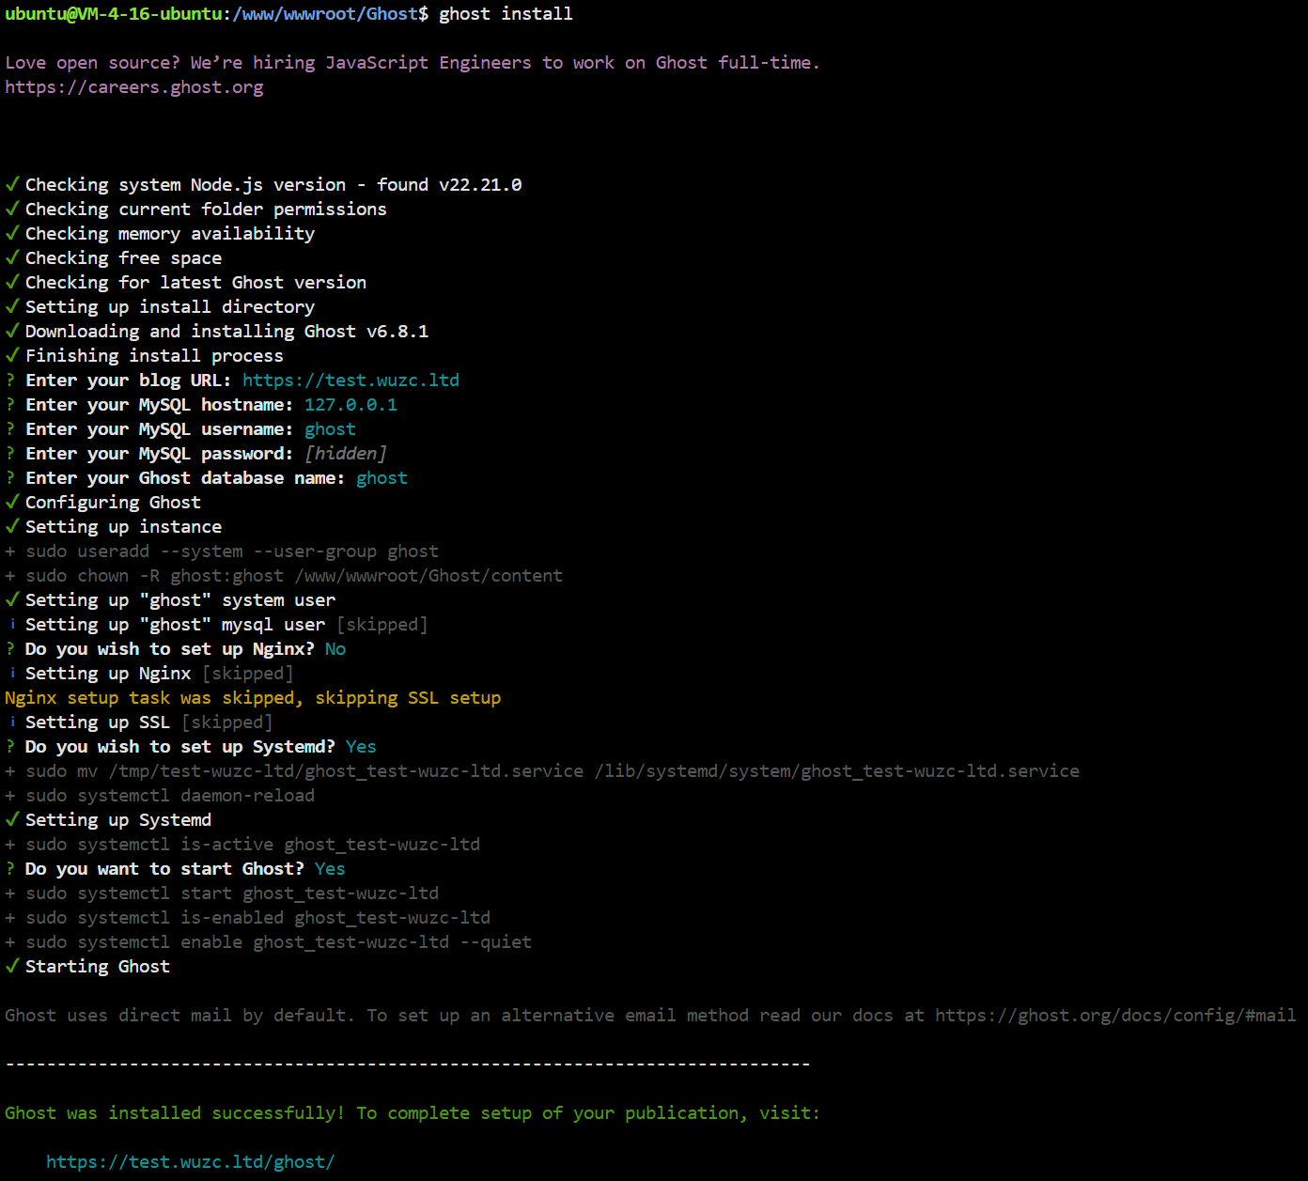
Task: Click the "No" answer for Nginx setup
Action: (335, 648)
